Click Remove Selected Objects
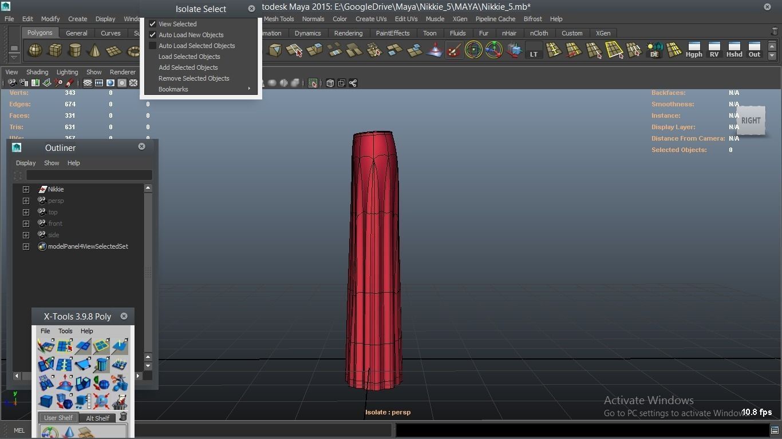 point(194,78)
